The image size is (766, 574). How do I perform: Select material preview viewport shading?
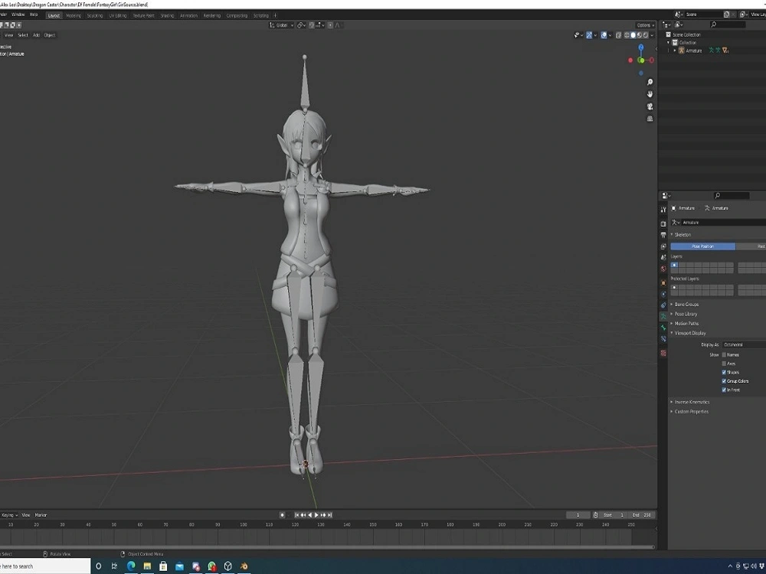click(639, 35)
